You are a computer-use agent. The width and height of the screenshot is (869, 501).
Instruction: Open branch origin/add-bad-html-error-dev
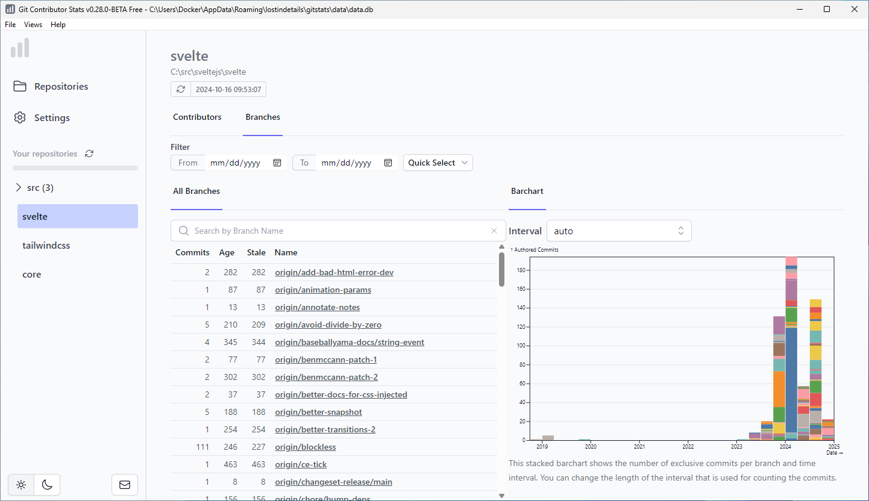pos(334,272)
